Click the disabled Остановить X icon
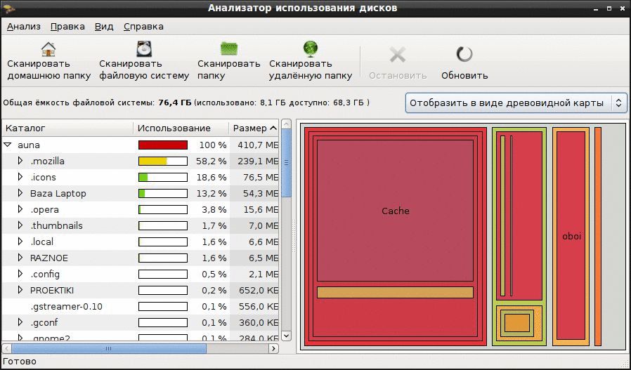 pyautogui.click(x=398, y=54)
